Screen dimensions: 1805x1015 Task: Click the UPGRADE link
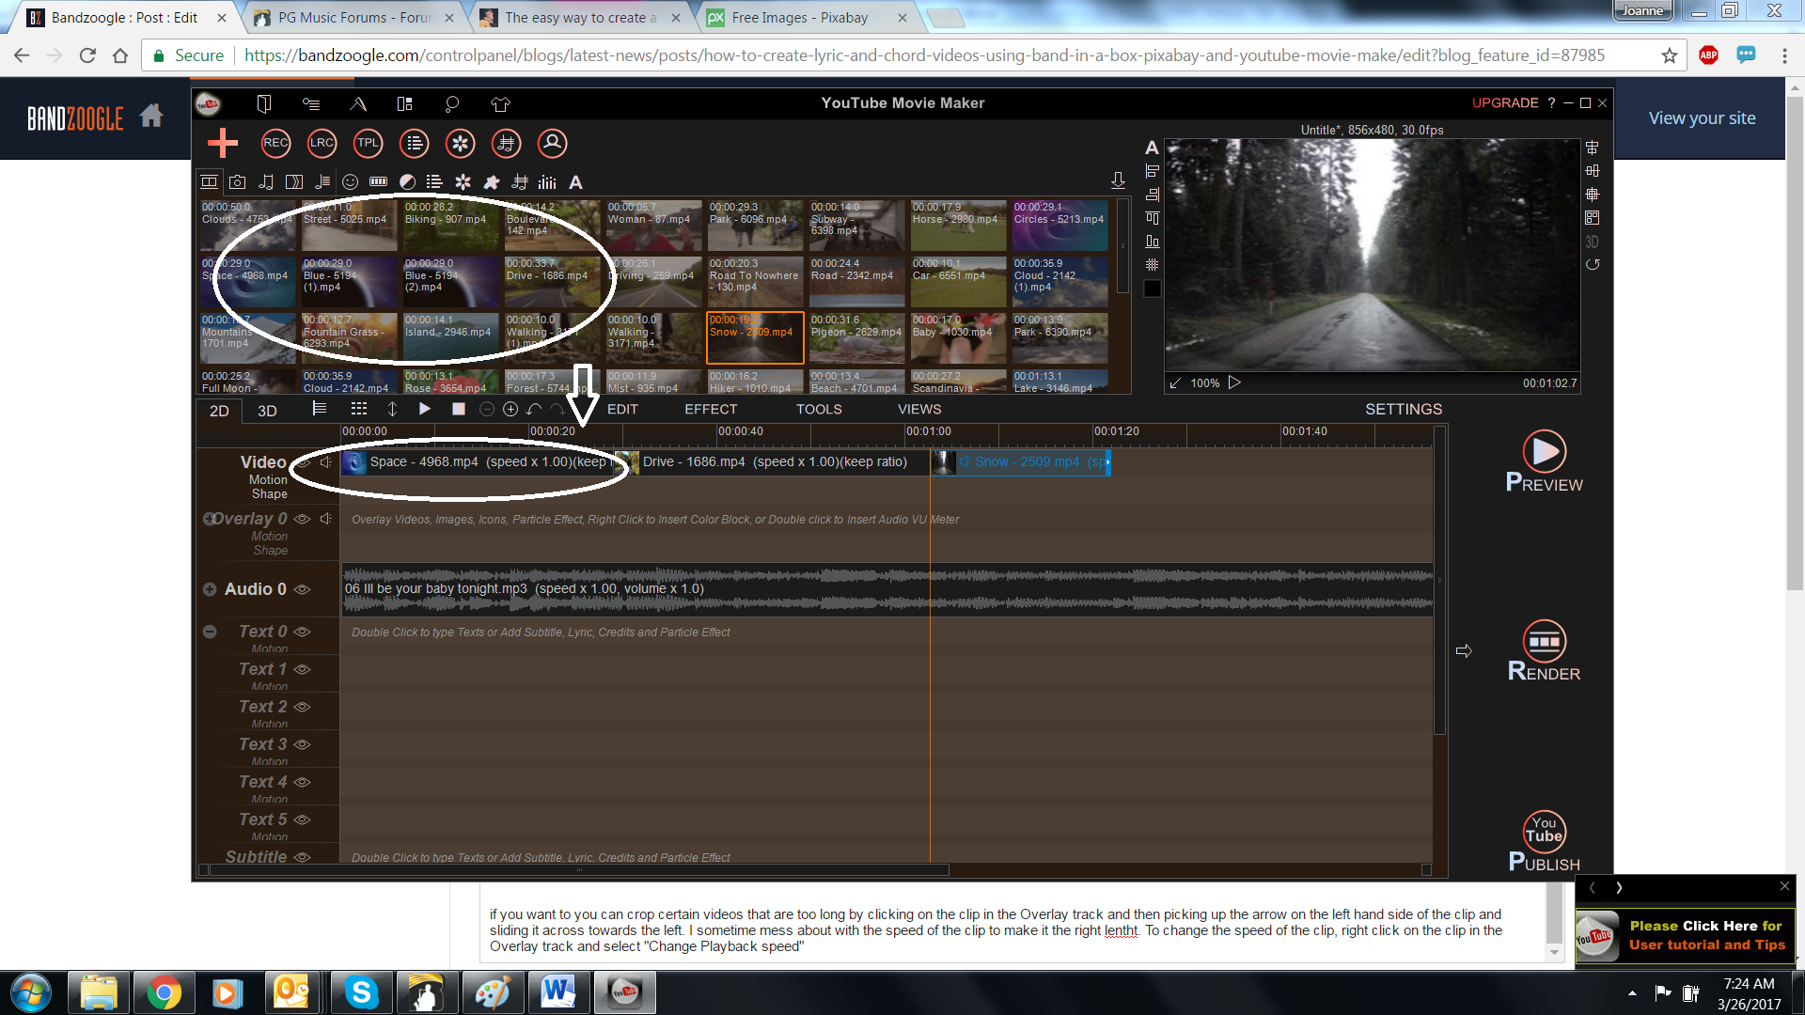point(1505,102)
